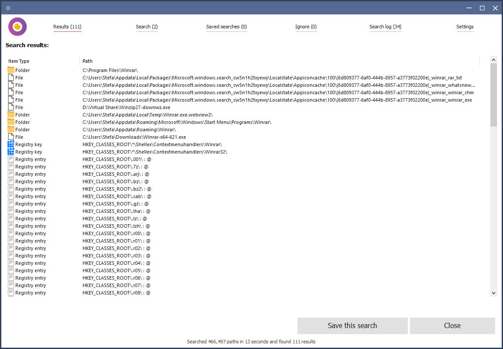Click the Close button at bottom
The height and width of the screenshot is (349, 503).
point(452,325)
